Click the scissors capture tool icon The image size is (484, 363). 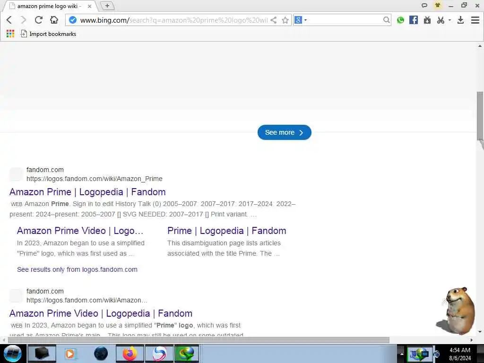pyautogui.click(x=441, y=20)
